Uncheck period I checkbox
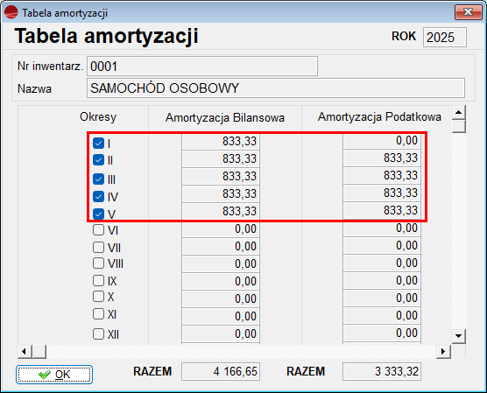Image resolution: width=487 pixels, height=393 pixels. pos(98,144)
